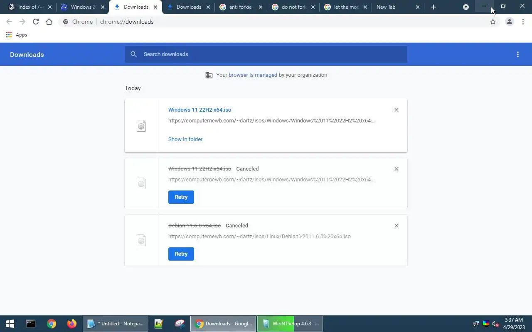
Task: Open the Apps shortcut in bookmarks bar
Action: 17,35
